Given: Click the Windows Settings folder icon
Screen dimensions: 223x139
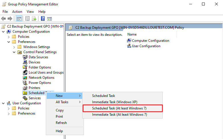Looking at the screenshot, I should click(19, 47).
